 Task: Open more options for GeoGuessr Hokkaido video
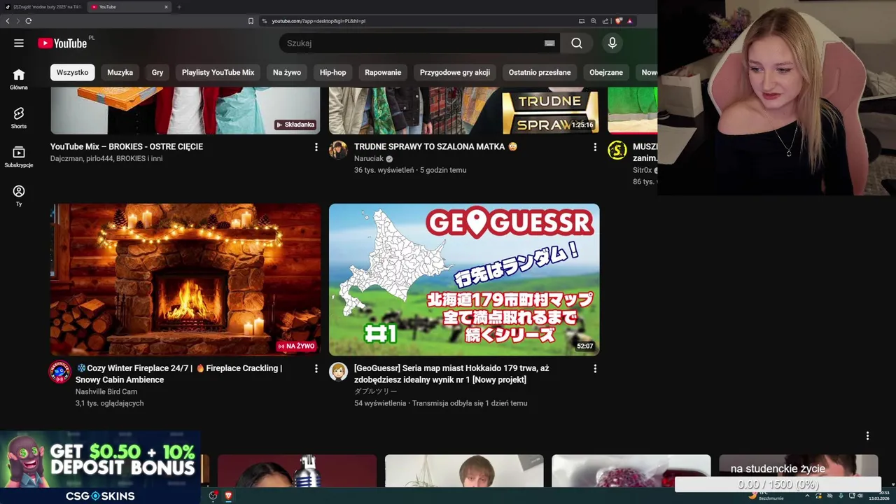(x=595, y=368)
